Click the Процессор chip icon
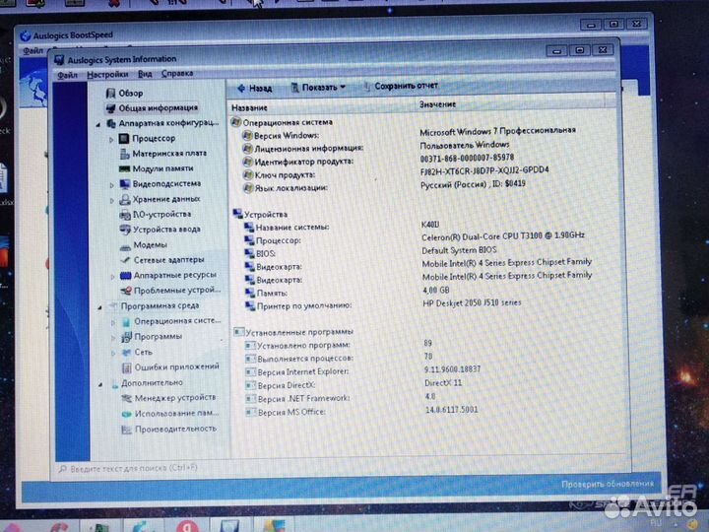The height and width of the screenshot is (532, 709). (x=124, y=139)
